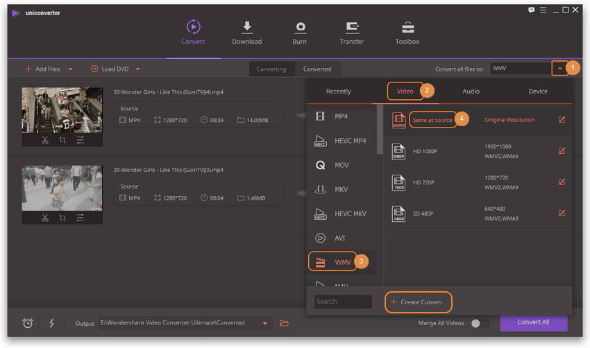Open effect settings for second video
The height and width of the screenshot is (348, 590).
(80, 218)
